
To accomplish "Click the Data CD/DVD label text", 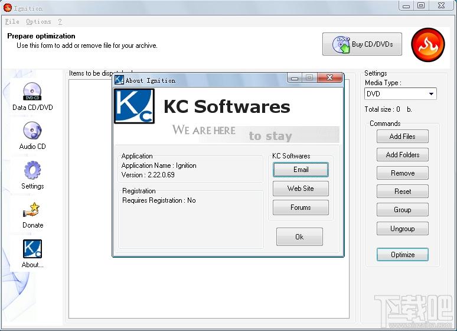I will click(32, 108).
